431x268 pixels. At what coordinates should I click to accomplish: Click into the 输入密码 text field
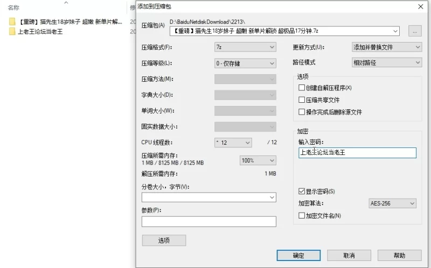coord(357,153)
